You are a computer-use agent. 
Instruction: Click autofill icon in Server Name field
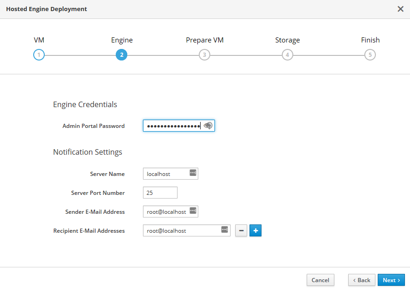click(193, 173)
